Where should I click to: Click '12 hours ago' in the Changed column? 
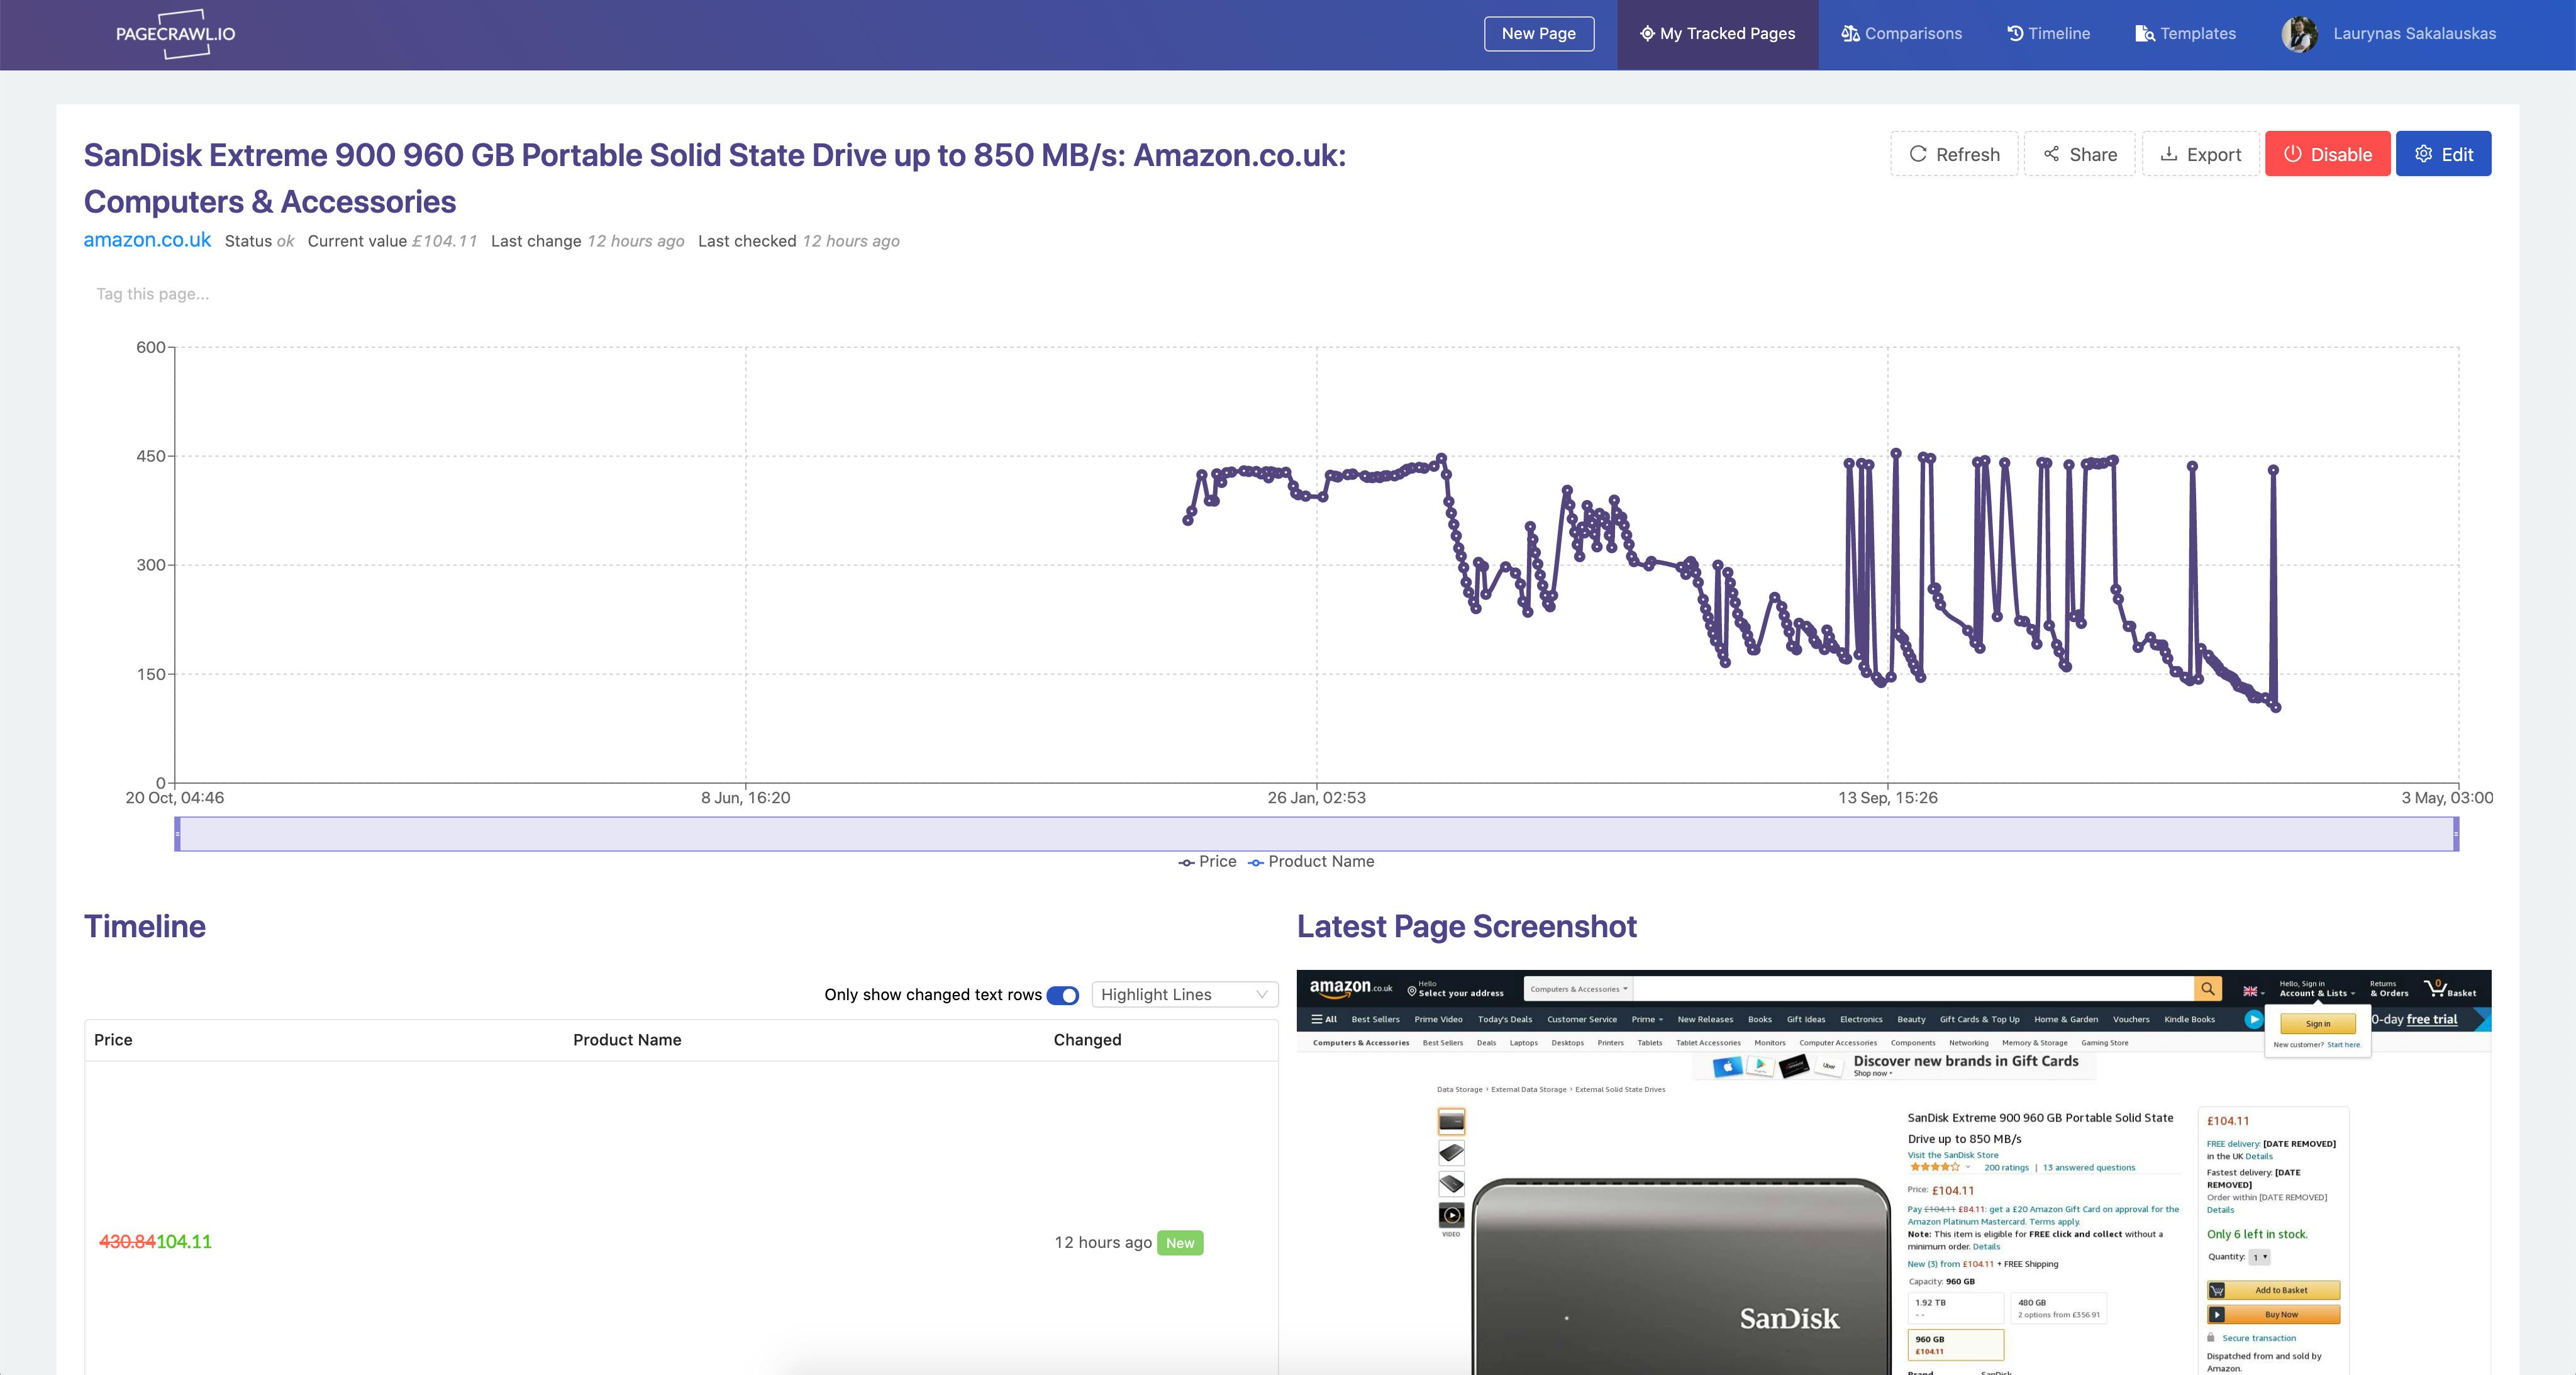click(x=1103, y=1242)
